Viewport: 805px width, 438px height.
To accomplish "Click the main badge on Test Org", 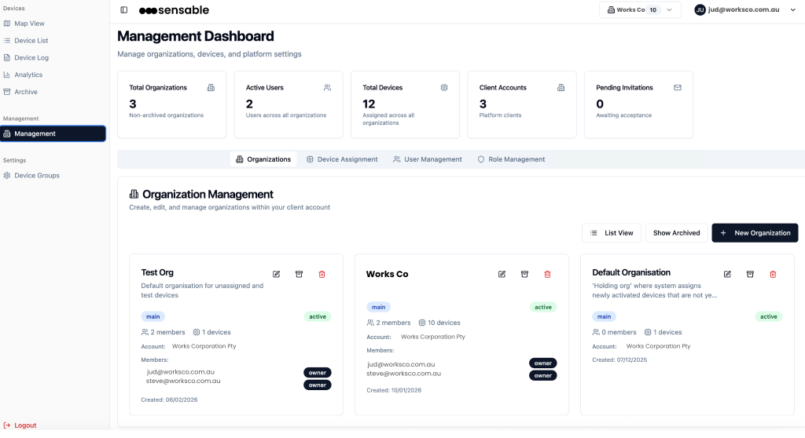I will [153, 316].
